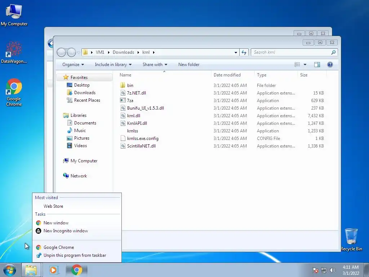Click the Action Center flag tray icon
The height and width of the screenshot is (277, 369).
pos(315,270)
